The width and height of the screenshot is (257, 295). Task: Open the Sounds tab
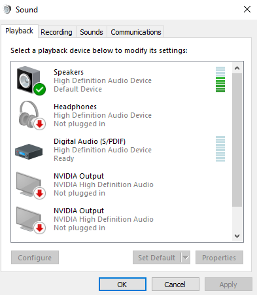tap(92, 32)
